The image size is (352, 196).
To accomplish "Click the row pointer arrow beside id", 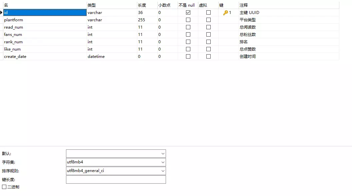I will pyautogui.click(x=1, y=13).
